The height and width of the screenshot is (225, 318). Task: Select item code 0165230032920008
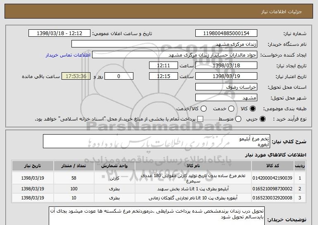click(x=273, y=198)
